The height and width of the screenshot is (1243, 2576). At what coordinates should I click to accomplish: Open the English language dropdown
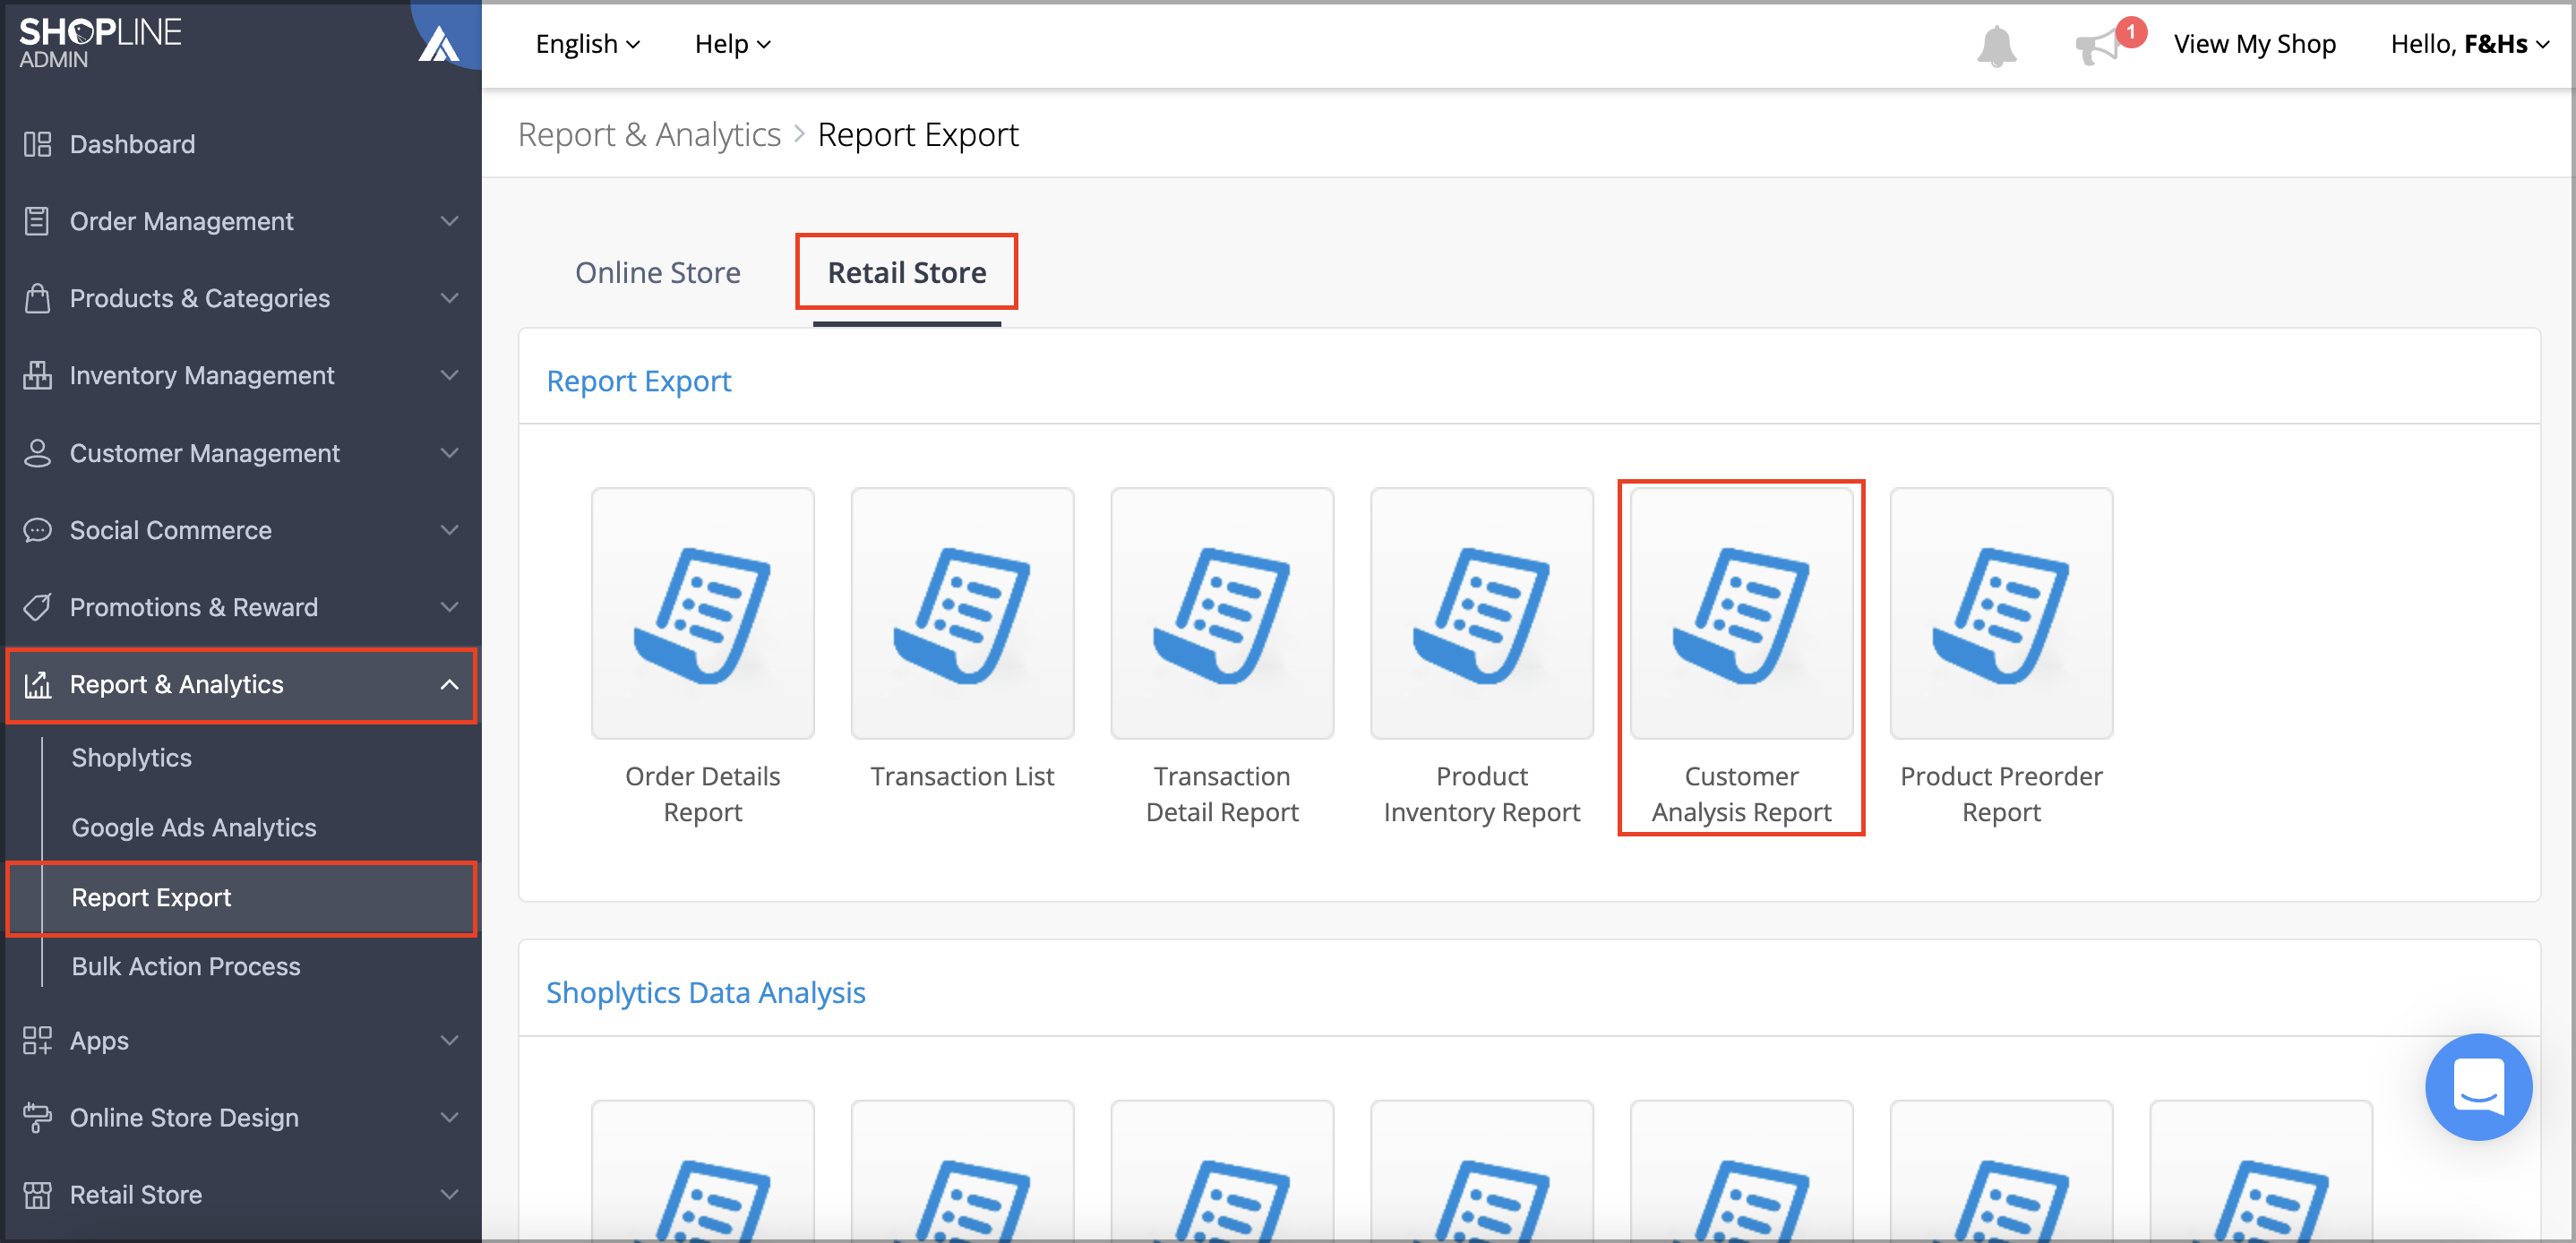[588, 44]
